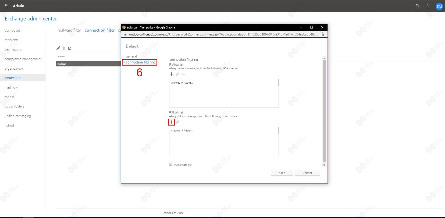Sort by the NAME column header

coord(61,56)
